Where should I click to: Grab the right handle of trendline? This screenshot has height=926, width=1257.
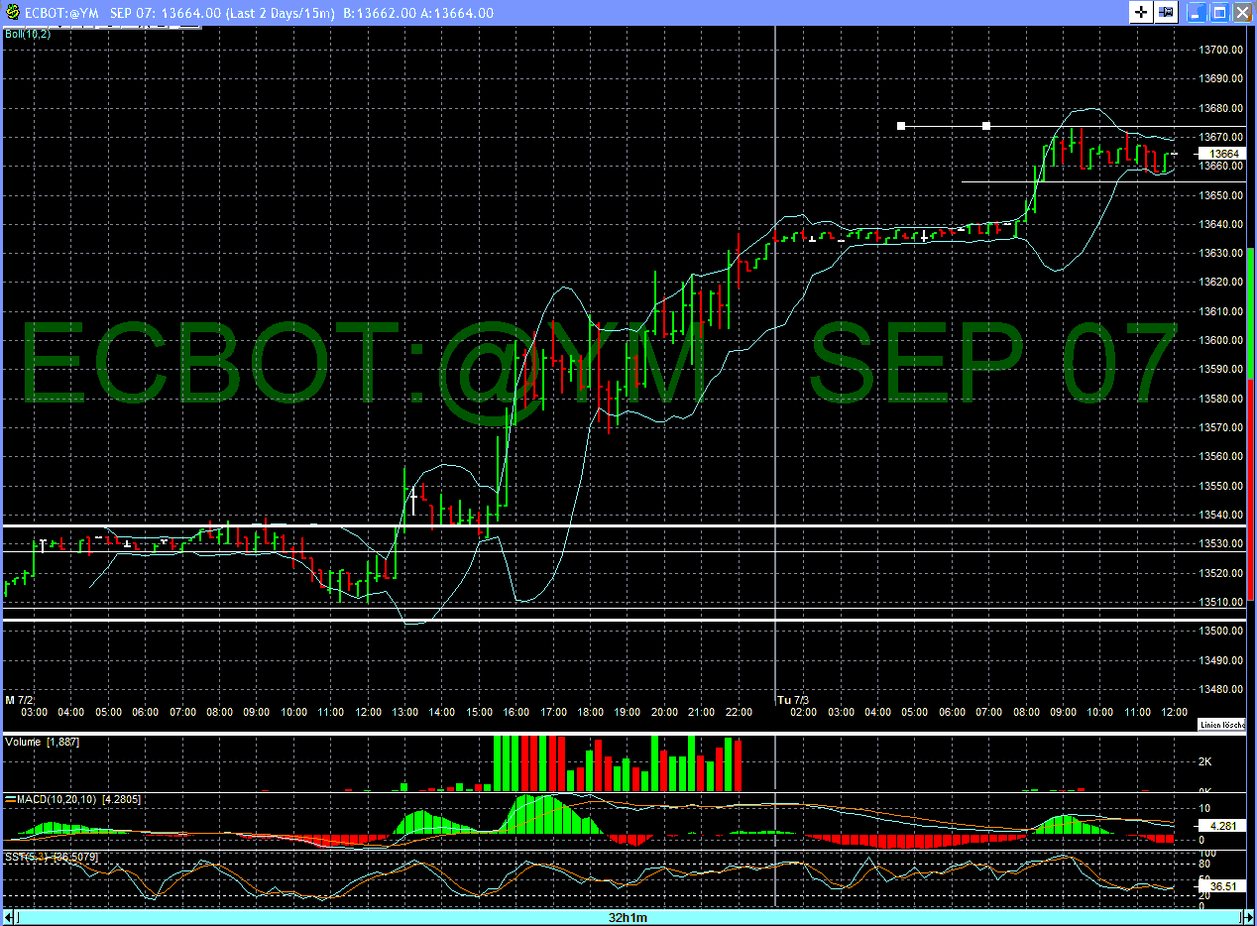(x=985, y=126)
